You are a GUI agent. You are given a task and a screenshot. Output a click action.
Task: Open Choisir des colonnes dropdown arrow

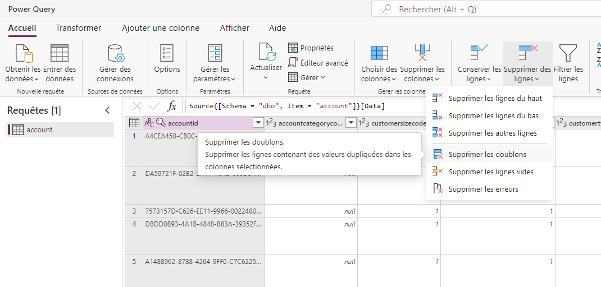point(394,79)
